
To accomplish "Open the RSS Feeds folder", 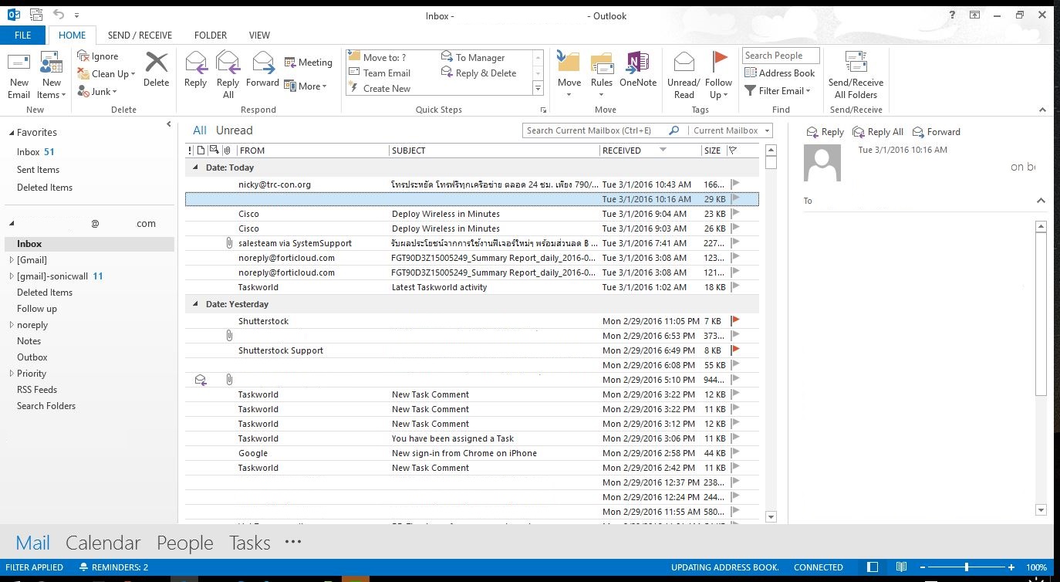I will coord(37,390).
